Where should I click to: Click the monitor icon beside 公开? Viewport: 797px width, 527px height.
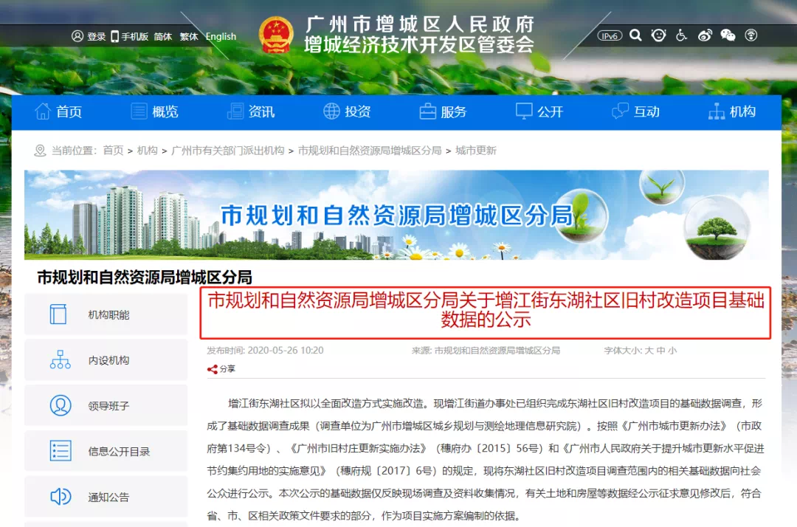point(524,111)
